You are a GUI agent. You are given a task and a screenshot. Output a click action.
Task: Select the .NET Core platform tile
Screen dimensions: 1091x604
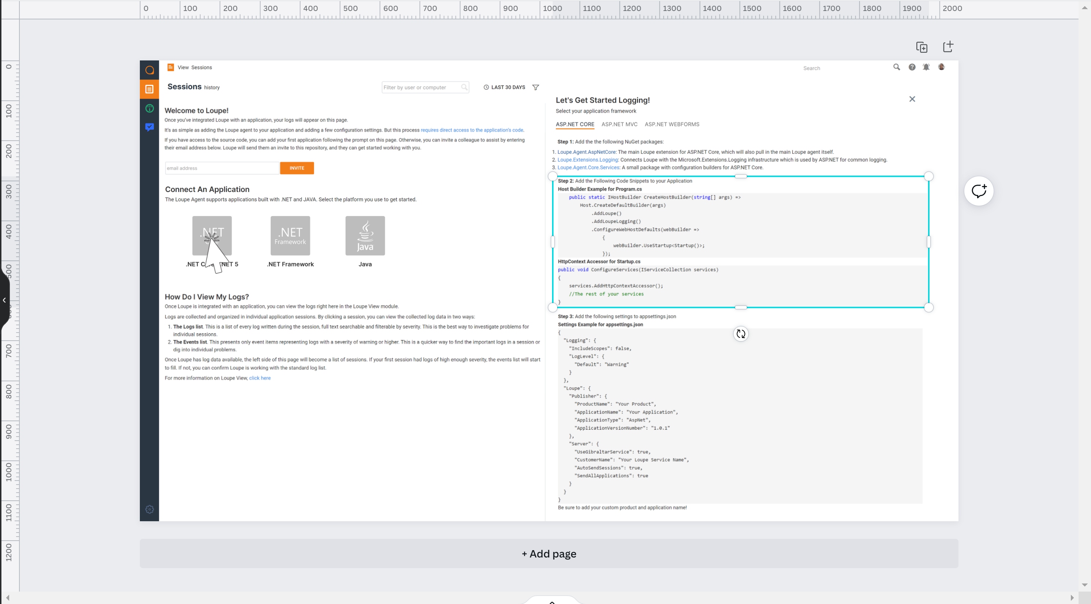pos(212,236)
